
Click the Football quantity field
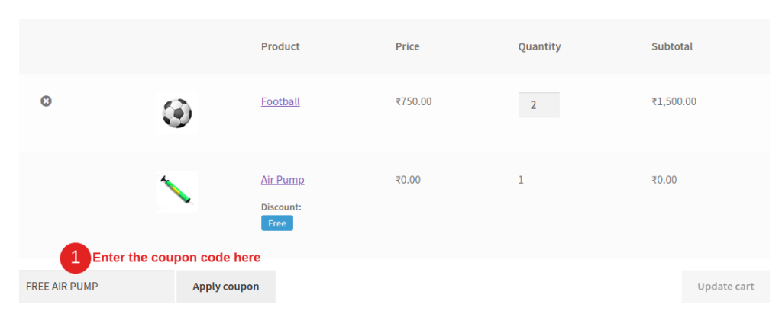click(538, 105)
